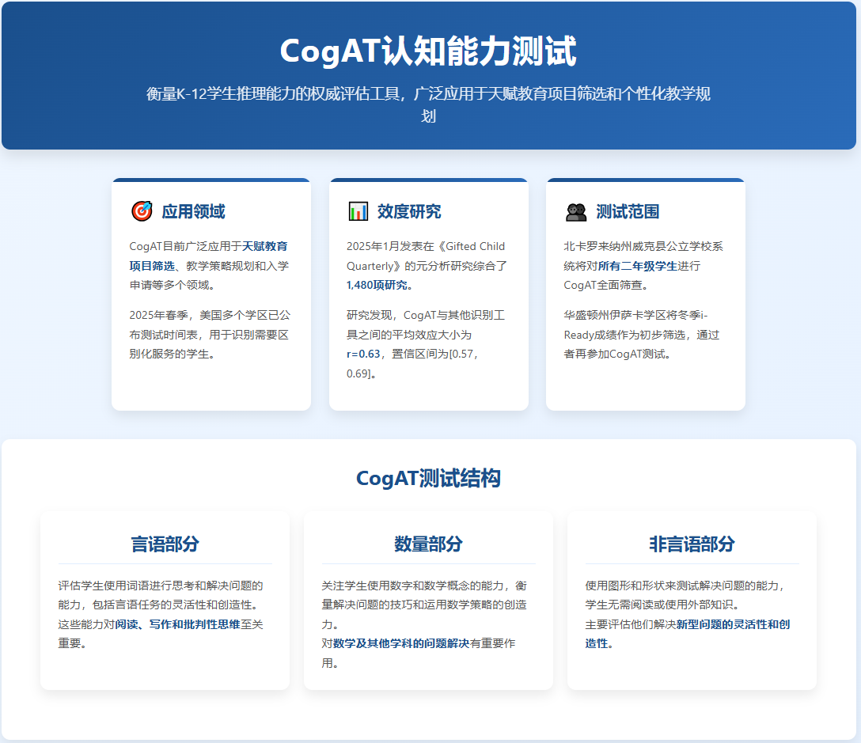Open the 数量部分 section heading

click(x=428, y=544)
